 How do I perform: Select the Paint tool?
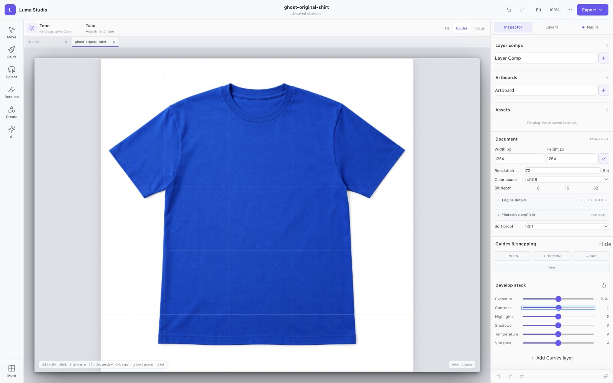click(x=11, y=52)
